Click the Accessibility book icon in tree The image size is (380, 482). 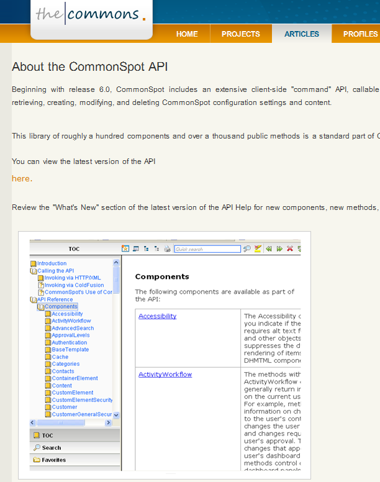48,314
